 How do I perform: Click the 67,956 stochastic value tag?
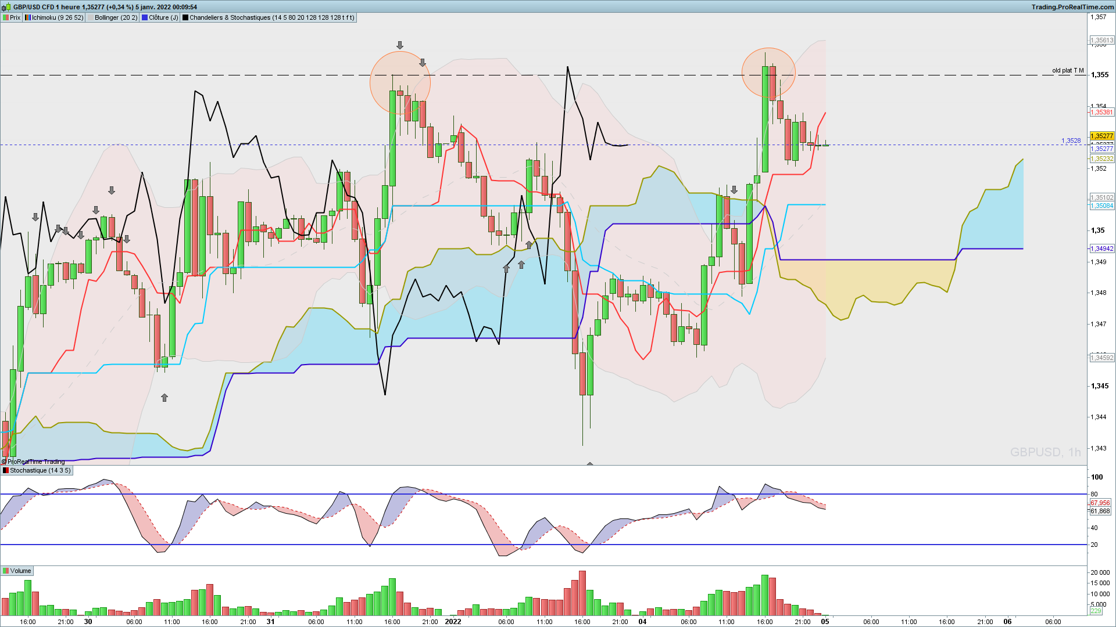1100,503
